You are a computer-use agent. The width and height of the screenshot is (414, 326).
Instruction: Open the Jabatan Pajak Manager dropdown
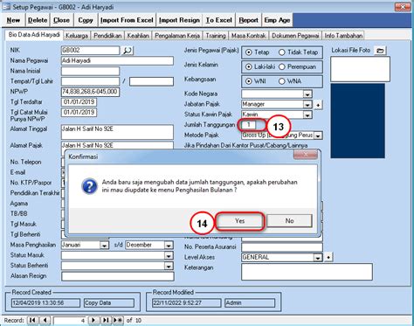point(307,104)
